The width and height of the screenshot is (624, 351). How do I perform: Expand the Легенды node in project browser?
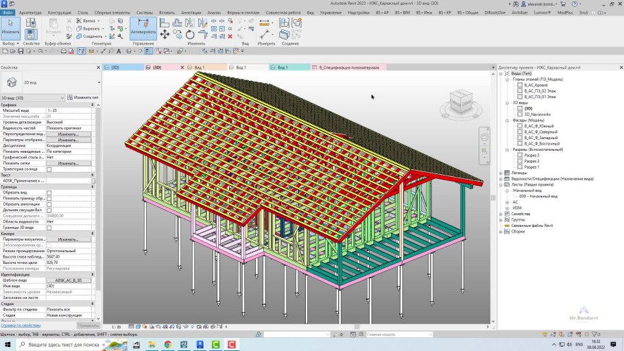pyautogui.click(x=501, y=173)
